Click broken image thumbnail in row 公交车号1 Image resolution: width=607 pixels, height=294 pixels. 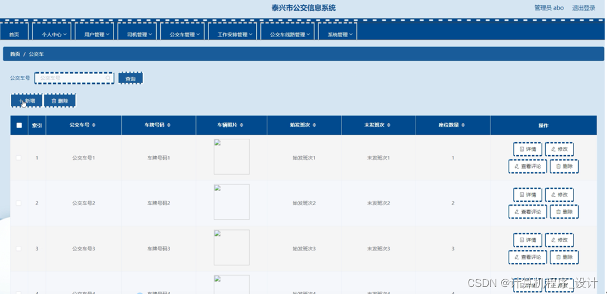[x=231, y=156]
